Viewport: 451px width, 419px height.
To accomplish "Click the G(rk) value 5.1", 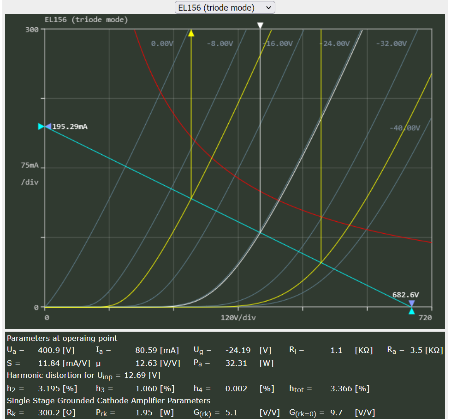I will 231,413.
